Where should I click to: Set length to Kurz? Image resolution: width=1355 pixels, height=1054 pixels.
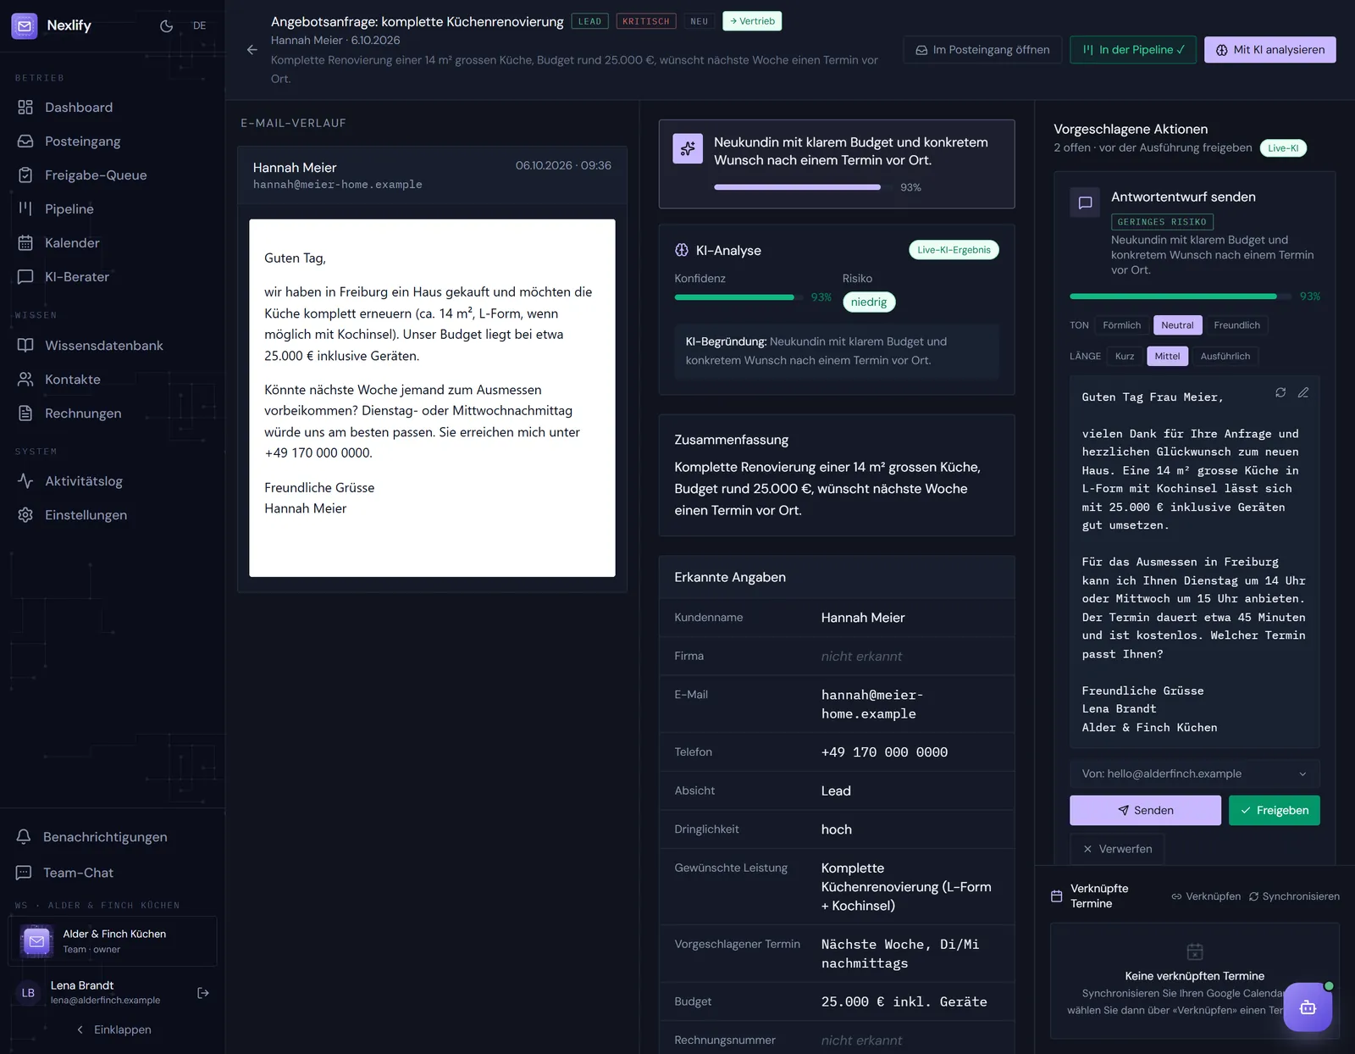tap(1125, 357)
